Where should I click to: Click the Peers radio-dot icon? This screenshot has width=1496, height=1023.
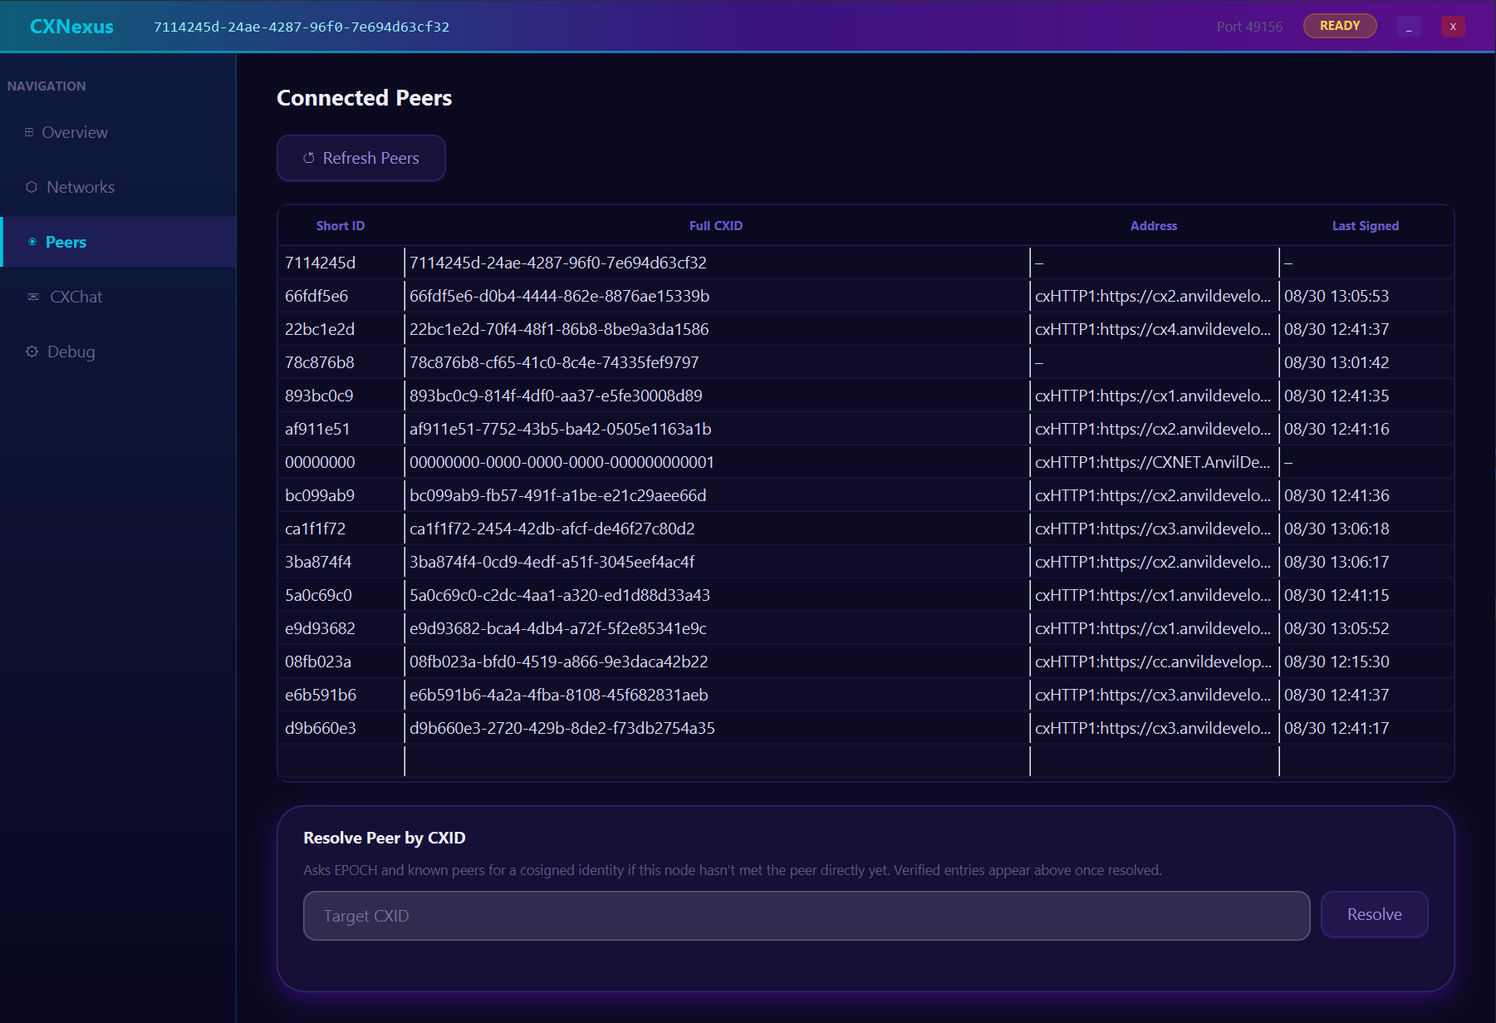tap(32, 242)
